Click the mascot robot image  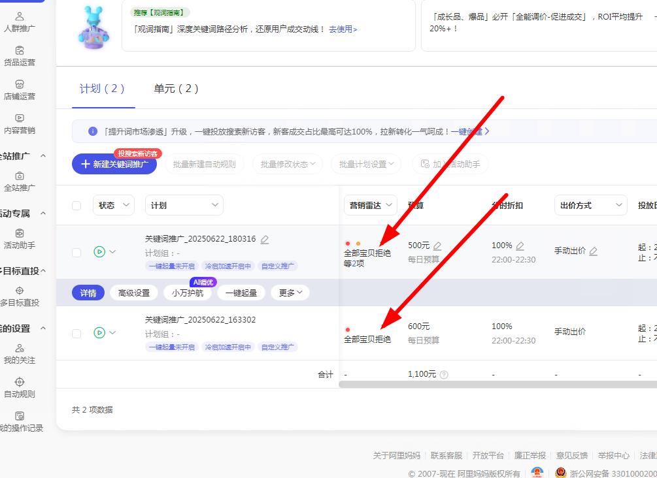point(93,27)
